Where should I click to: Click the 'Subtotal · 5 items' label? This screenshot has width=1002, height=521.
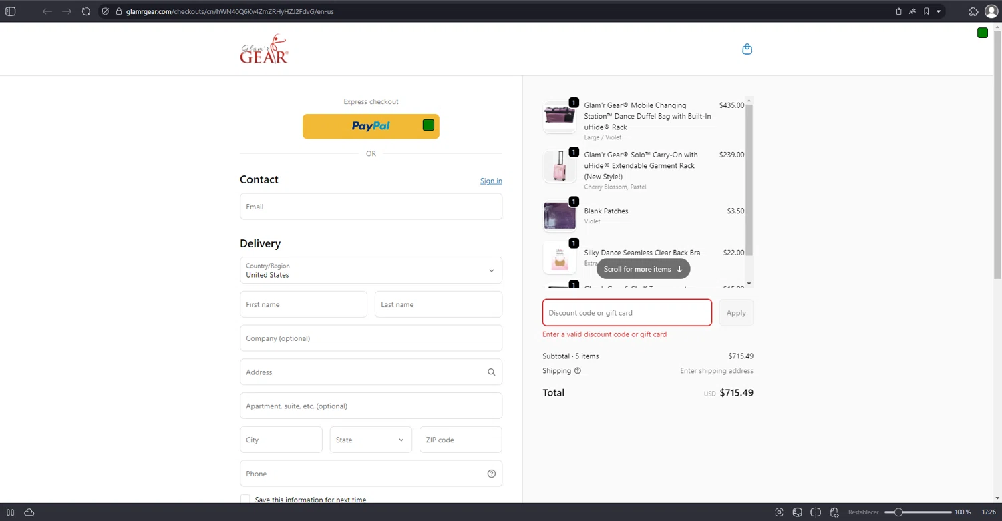click(x=570, y=356)
